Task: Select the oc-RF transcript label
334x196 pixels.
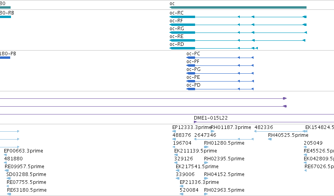Action: (176, 21)
